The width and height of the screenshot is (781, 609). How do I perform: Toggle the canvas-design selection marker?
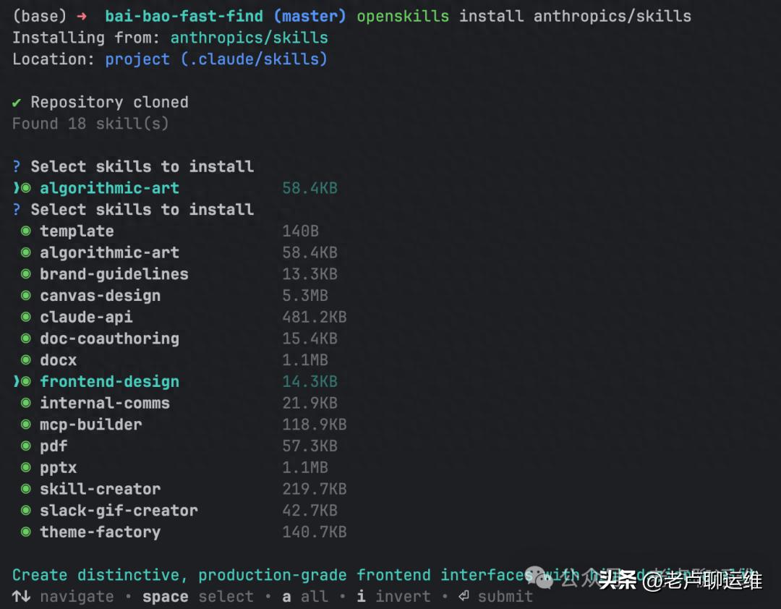[26, 296]
